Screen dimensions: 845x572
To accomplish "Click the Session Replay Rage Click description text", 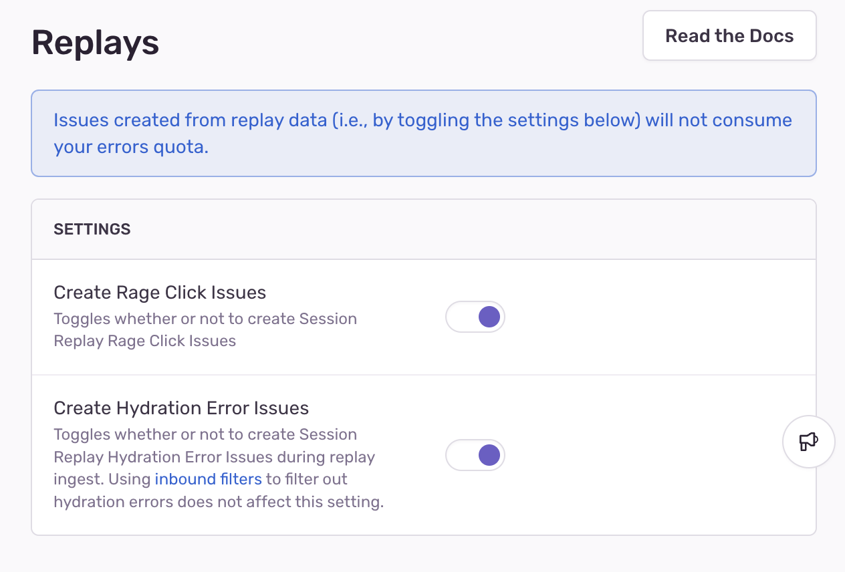I will (205, 329).
